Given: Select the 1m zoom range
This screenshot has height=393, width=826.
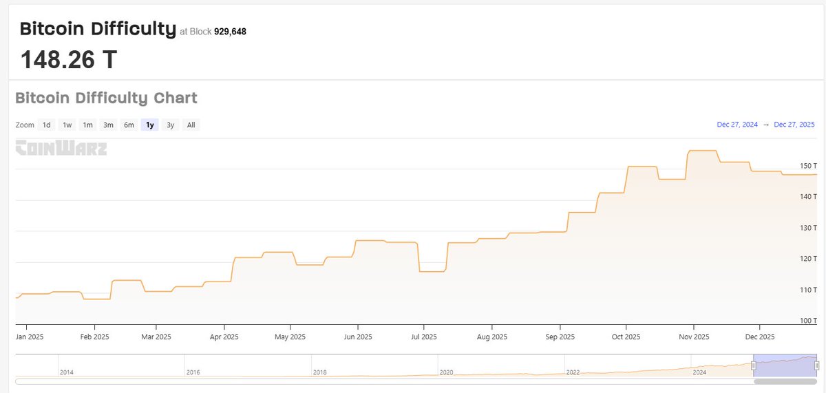Looking at the screenshot, I should tap(88, 125).
